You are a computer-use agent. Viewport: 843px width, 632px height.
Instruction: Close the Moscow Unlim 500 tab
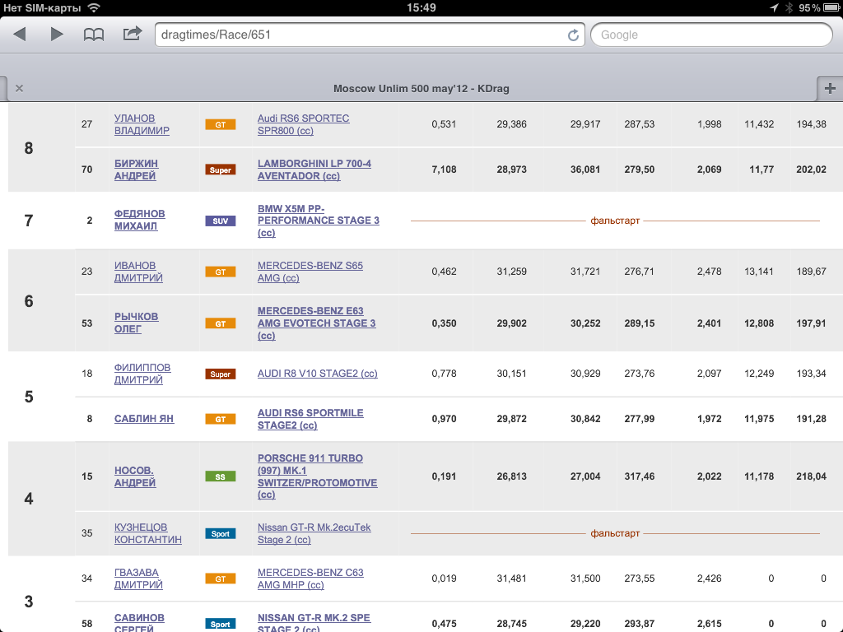click(20, 88)
